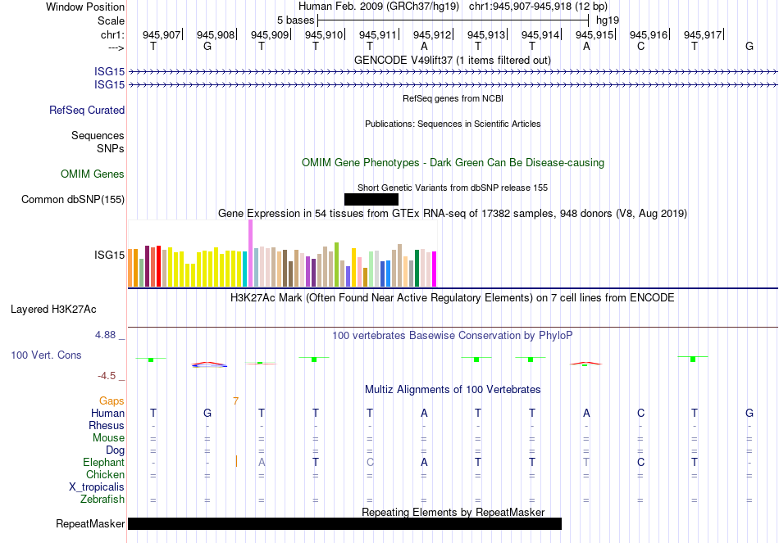Select the X_tropicalis species row label
779x543 pixels.
click(x=97, y=487)
